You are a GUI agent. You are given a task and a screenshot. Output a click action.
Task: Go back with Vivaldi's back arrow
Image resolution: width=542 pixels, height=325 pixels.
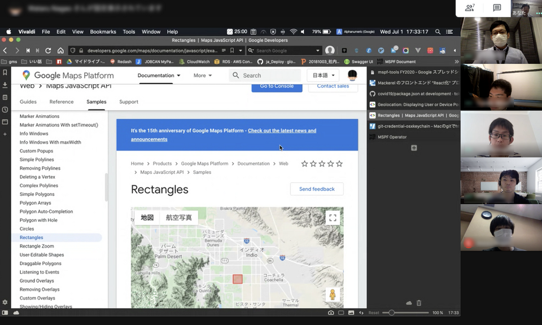(5, 50)
